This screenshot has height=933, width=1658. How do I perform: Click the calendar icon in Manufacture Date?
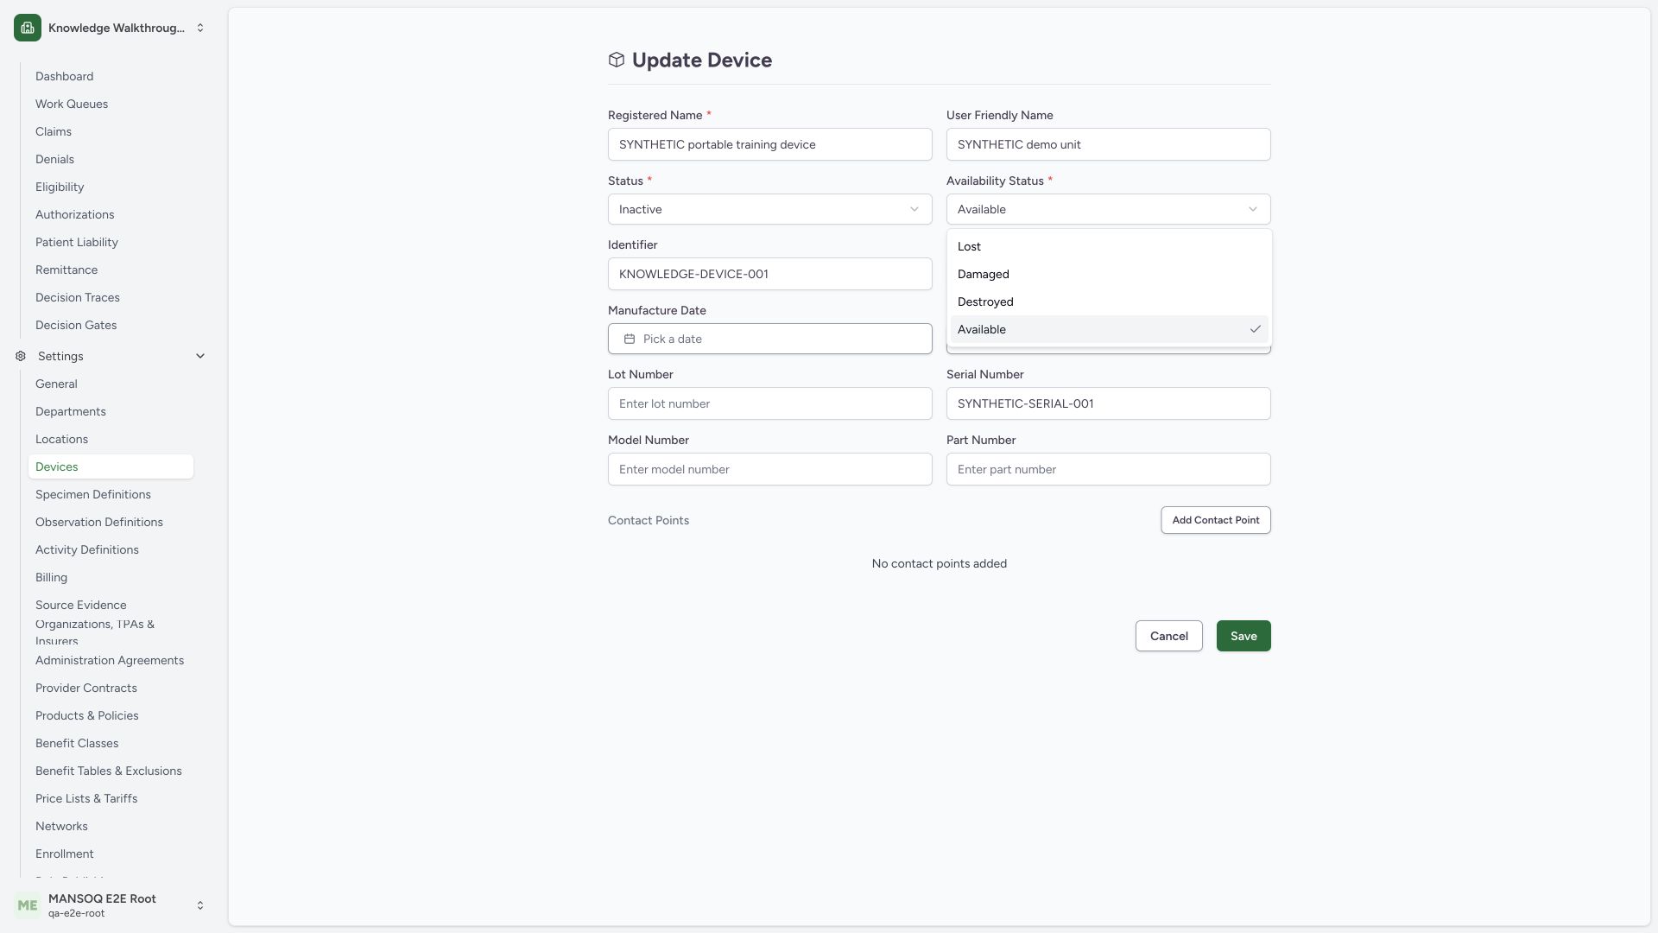(630, 339)
